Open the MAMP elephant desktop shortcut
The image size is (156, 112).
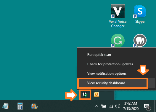click(x=140, y=40)
